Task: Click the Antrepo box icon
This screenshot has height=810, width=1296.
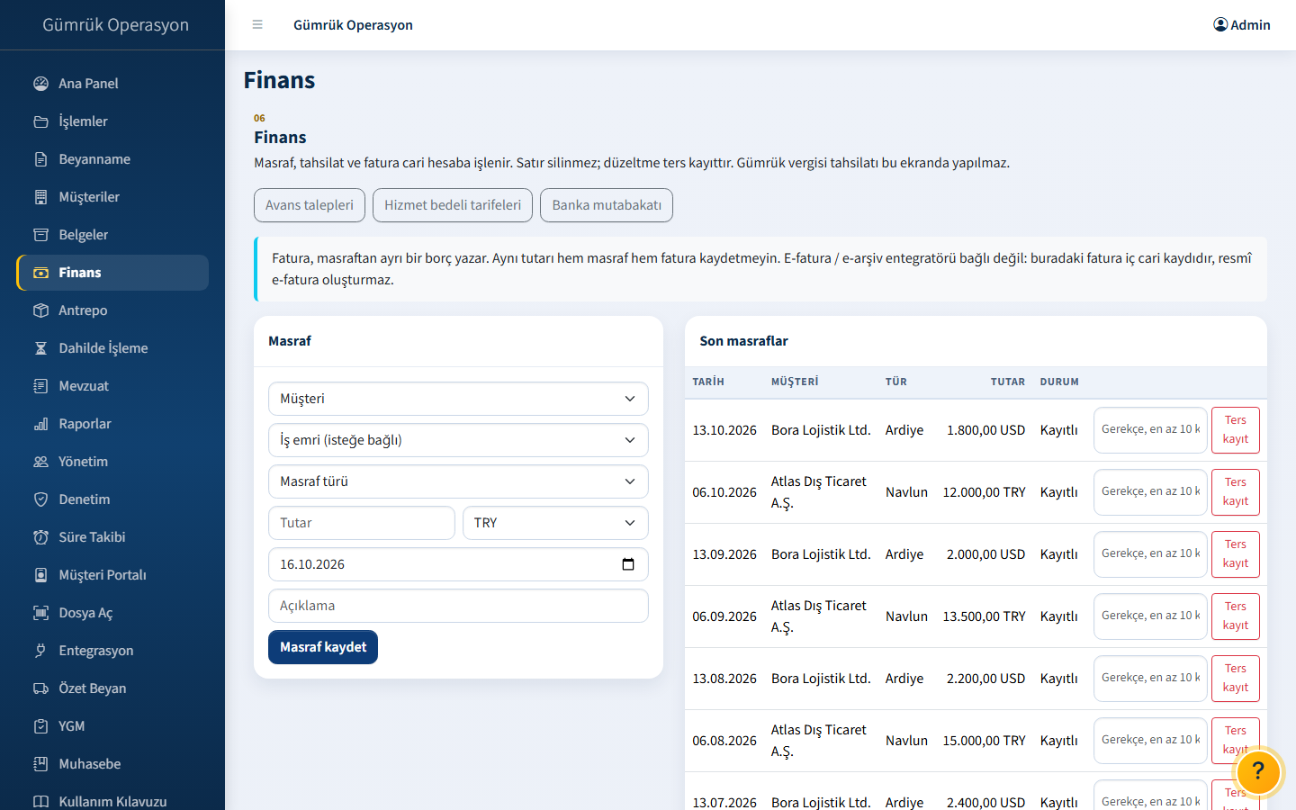Action: click(40, 310)
